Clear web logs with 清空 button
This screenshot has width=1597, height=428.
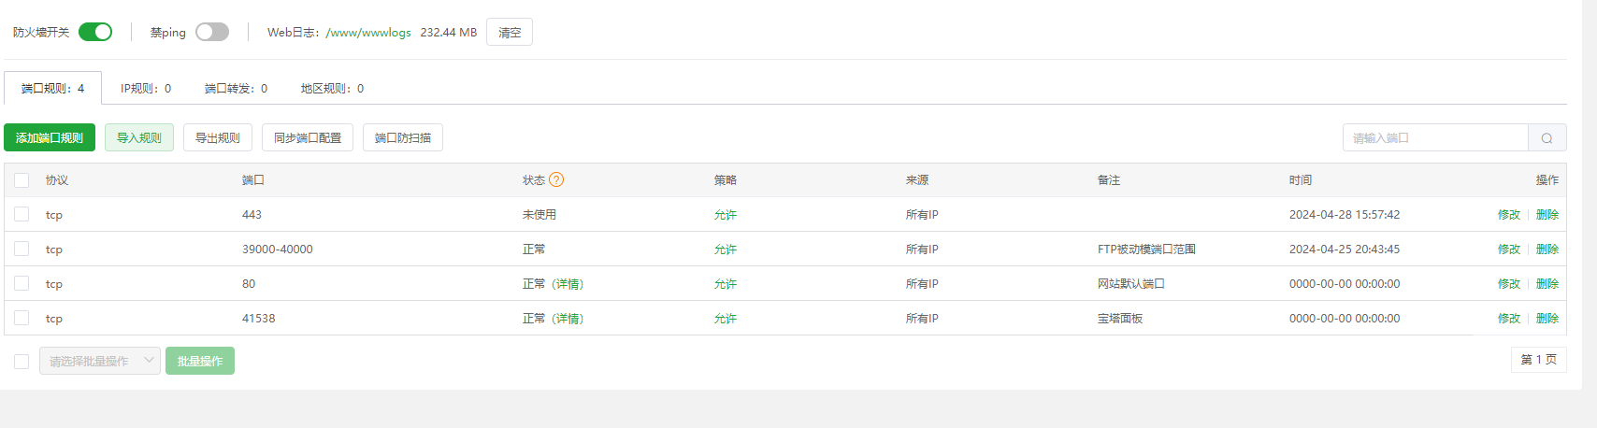[x=510, y=32]
